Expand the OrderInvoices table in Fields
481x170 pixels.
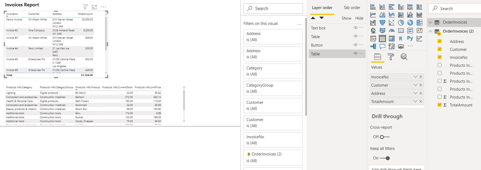pyautogui.click(x=430, y=22)
